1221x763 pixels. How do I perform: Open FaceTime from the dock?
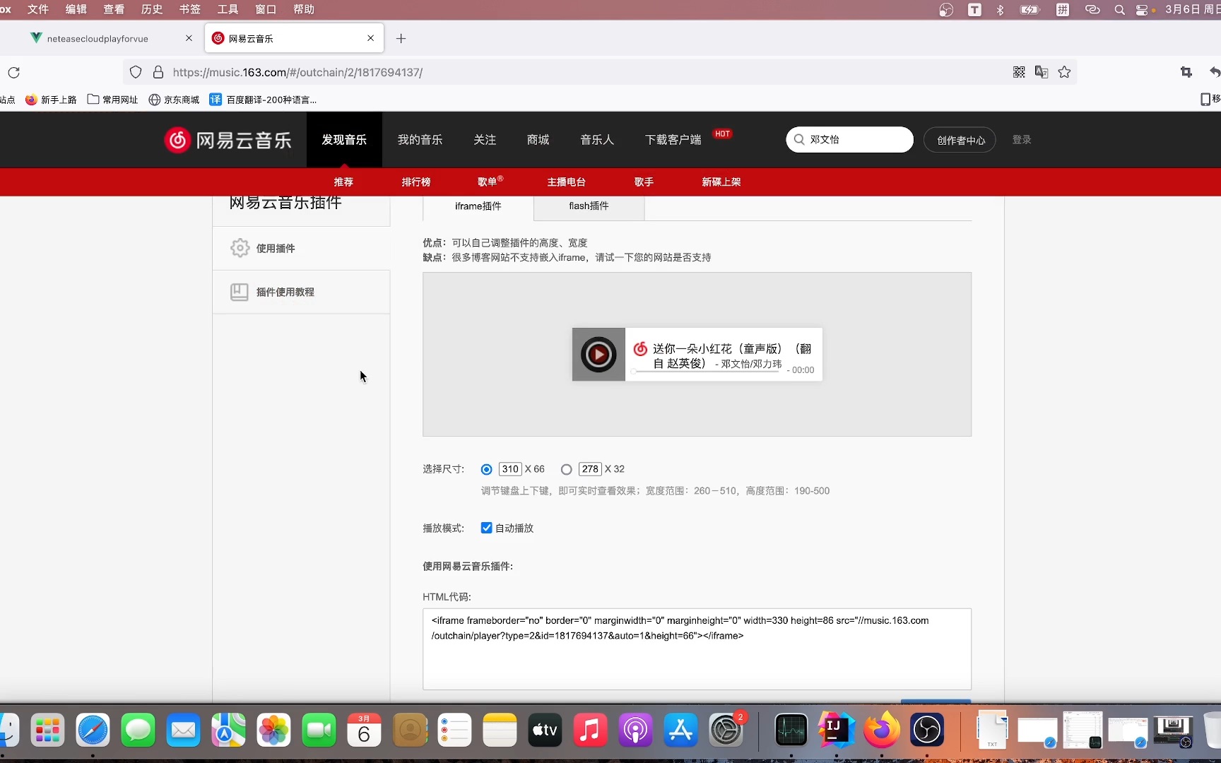[x=319, y=730]
